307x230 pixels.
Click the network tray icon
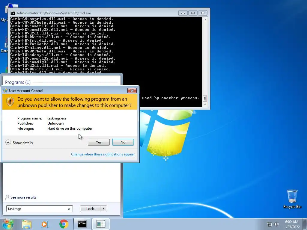[x=270, y=224]
